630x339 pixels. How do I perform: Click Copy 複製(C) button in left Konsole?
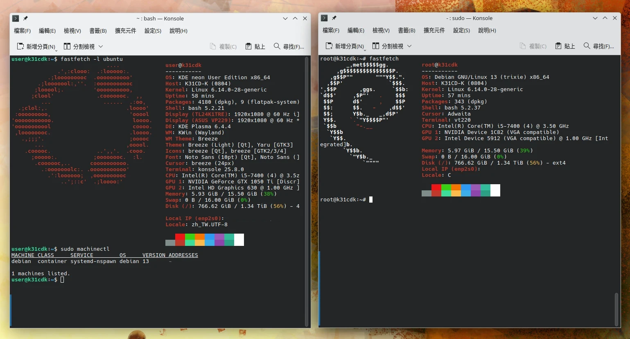224,46
